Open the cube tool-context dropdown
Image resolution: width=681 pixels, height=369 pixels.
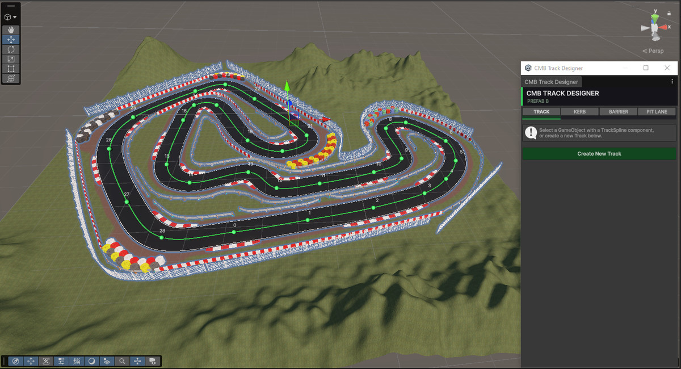(x=11, y=17)
